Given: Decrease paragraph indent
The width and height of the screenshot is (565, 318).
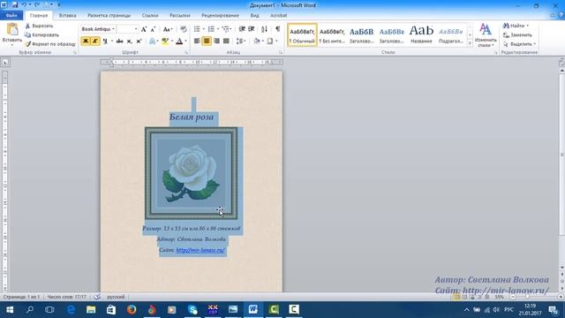Looking at the screenshot, I should (x=242, y=29).
